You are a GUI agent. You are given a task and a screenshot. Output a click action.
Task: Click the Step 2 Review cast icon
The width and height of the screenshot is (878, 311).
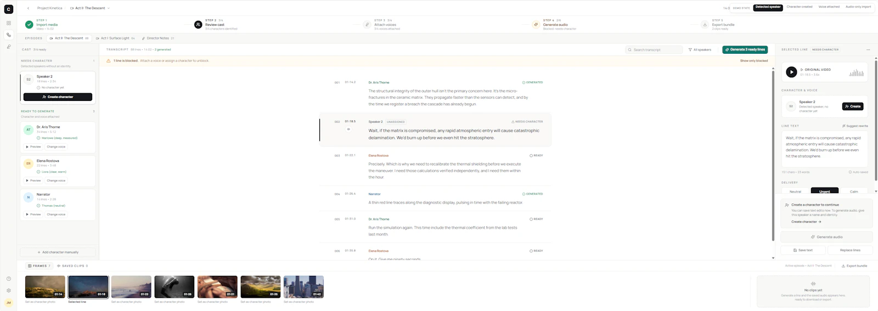click(x=198, y=25)
